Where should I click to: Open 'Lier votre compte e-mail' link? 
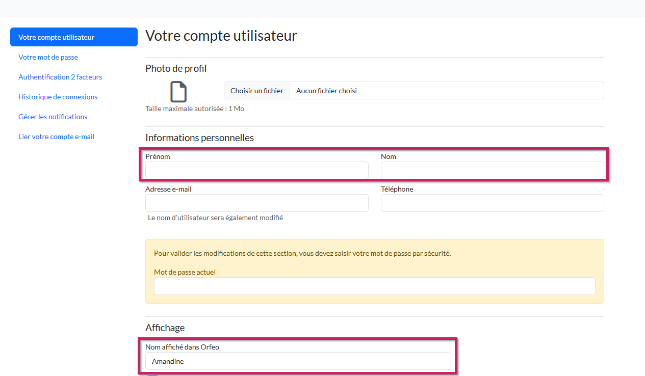point(56,137)
